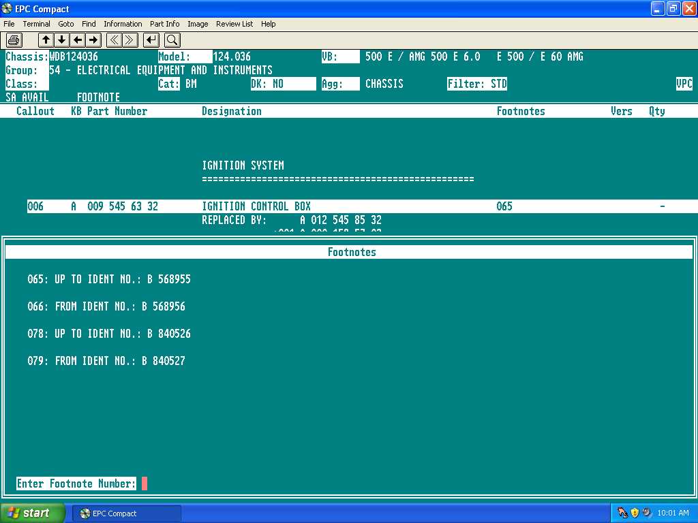This screenshot has width=698, height=523.
Task: Click the Filter: STD field
Action: (x=477, y=84)
